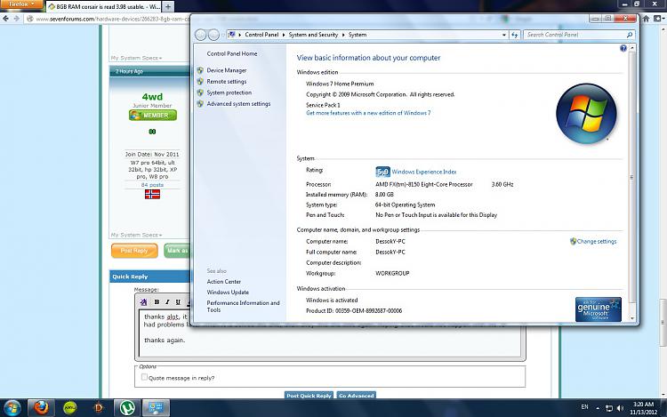
Task: Expand My System Specs under 4wd post
Action: coord(136,235)
